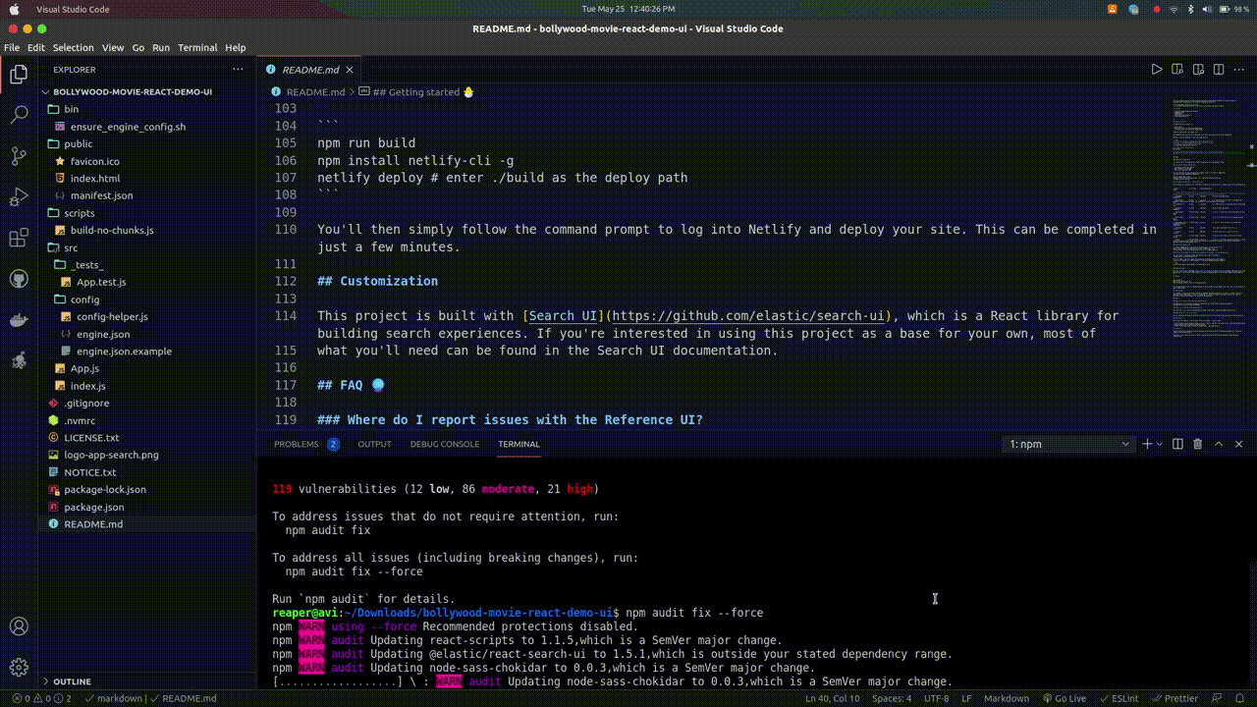This screenshot has height=707, width=1257.
Task: Open the launch profile arrow next to plus
Action: pyautogui.click(x=1160, y=444)
